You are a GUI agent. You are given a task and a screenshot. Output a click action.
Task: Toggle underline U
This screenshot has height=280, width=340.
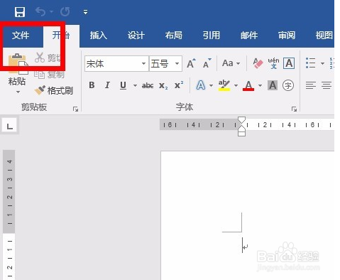(123, 85)
